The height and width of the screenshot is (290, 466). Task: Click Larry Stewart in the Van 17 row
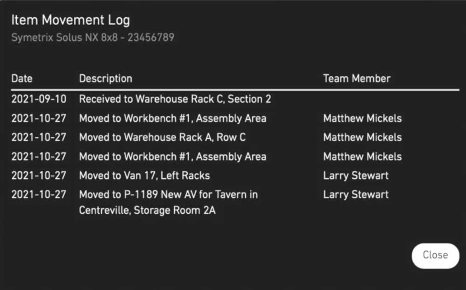[356, 175]
